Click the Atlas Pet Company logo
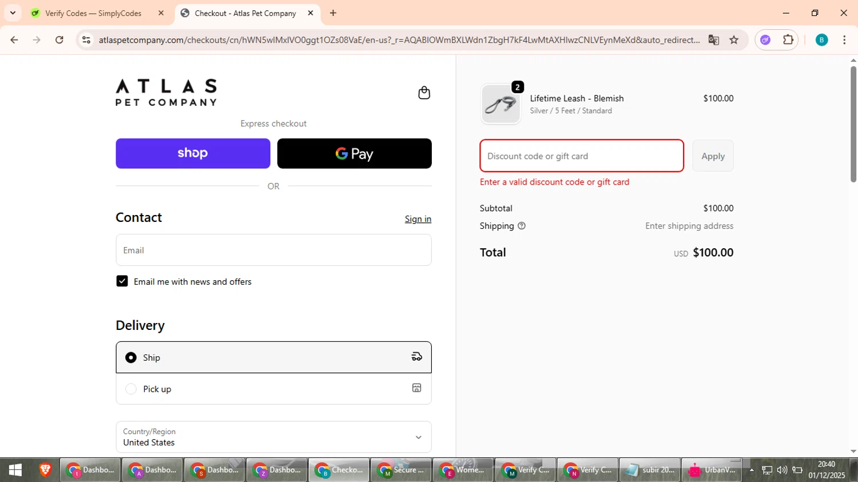This screenshot has height=482, width=858. coord(166,92)
